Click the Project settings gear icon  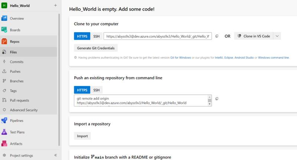(4, 155)
